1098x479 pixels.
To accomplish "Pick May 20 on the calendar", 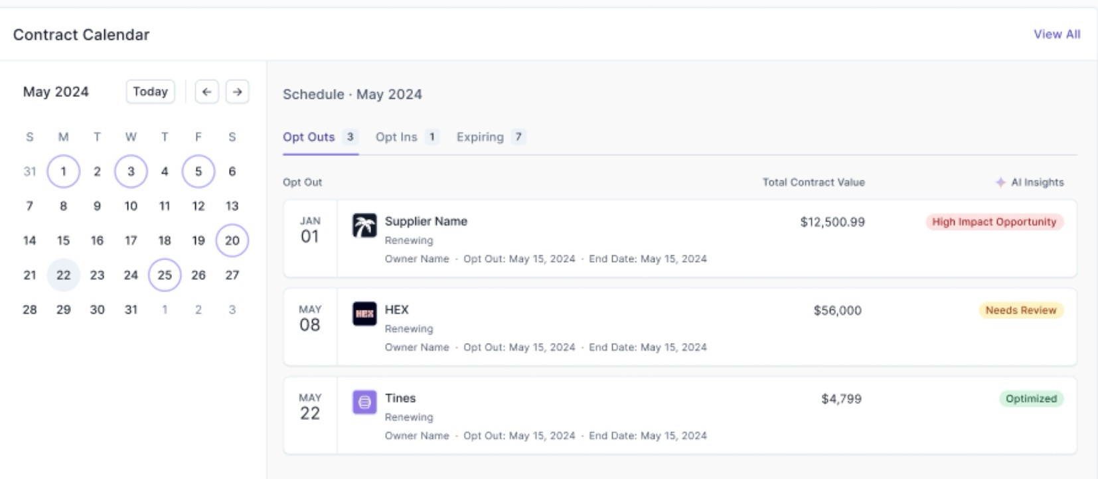I will point(232,241).
